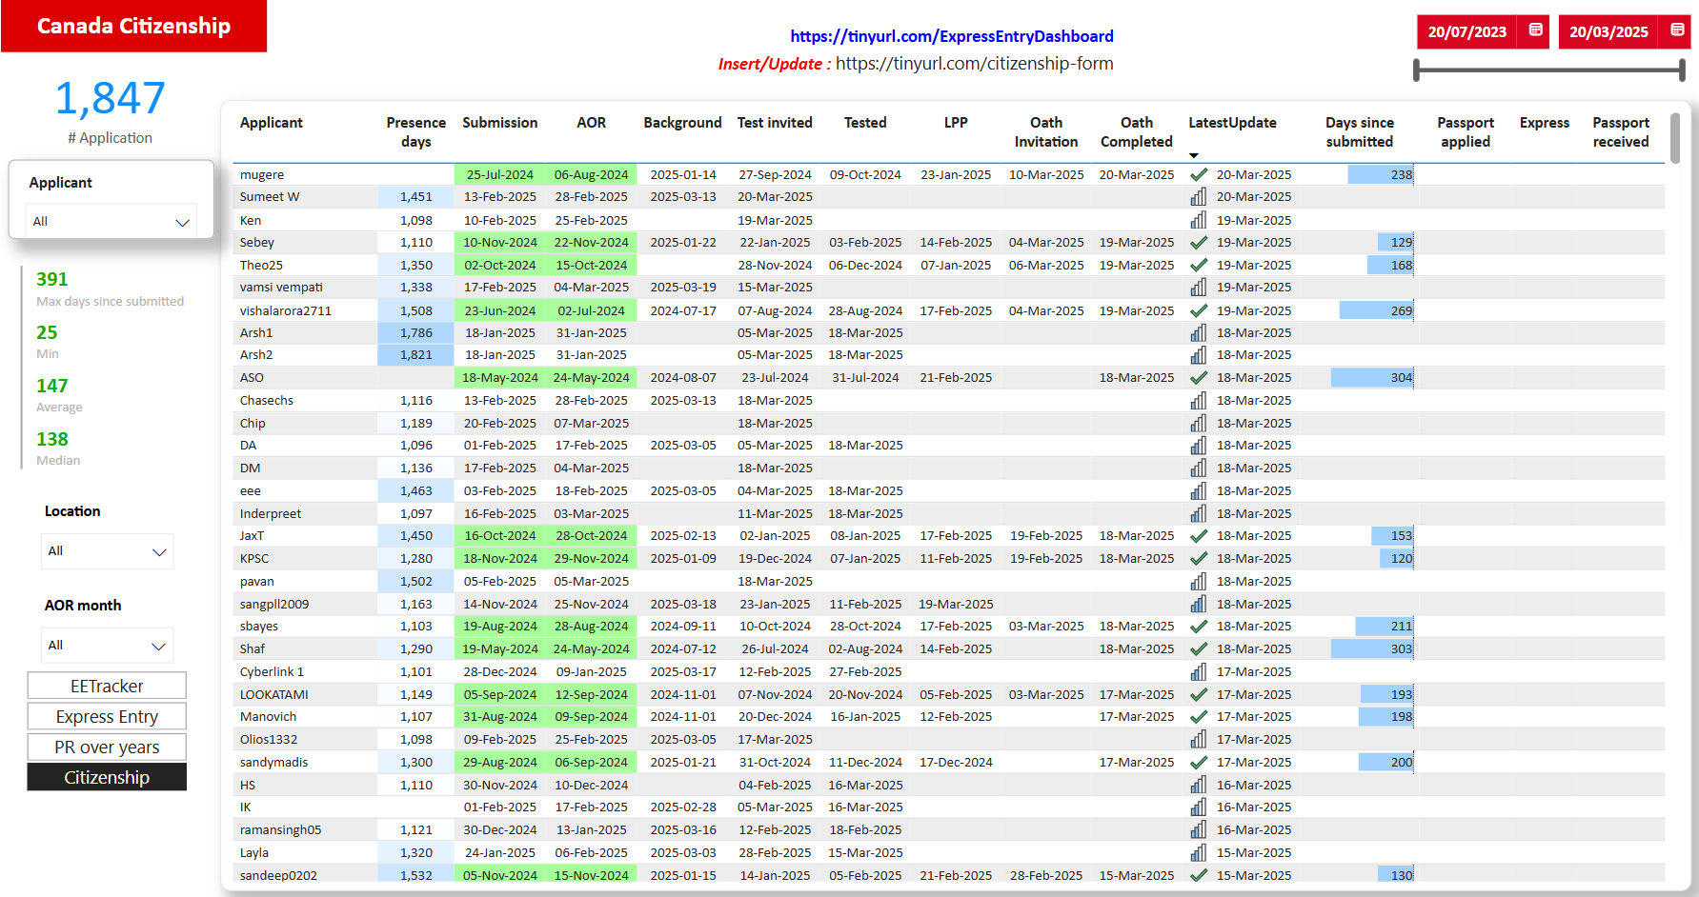Click the checkmark status icon in mugere row
Viewport: 1699px width, 897px height.
(x=1199, y=174)
